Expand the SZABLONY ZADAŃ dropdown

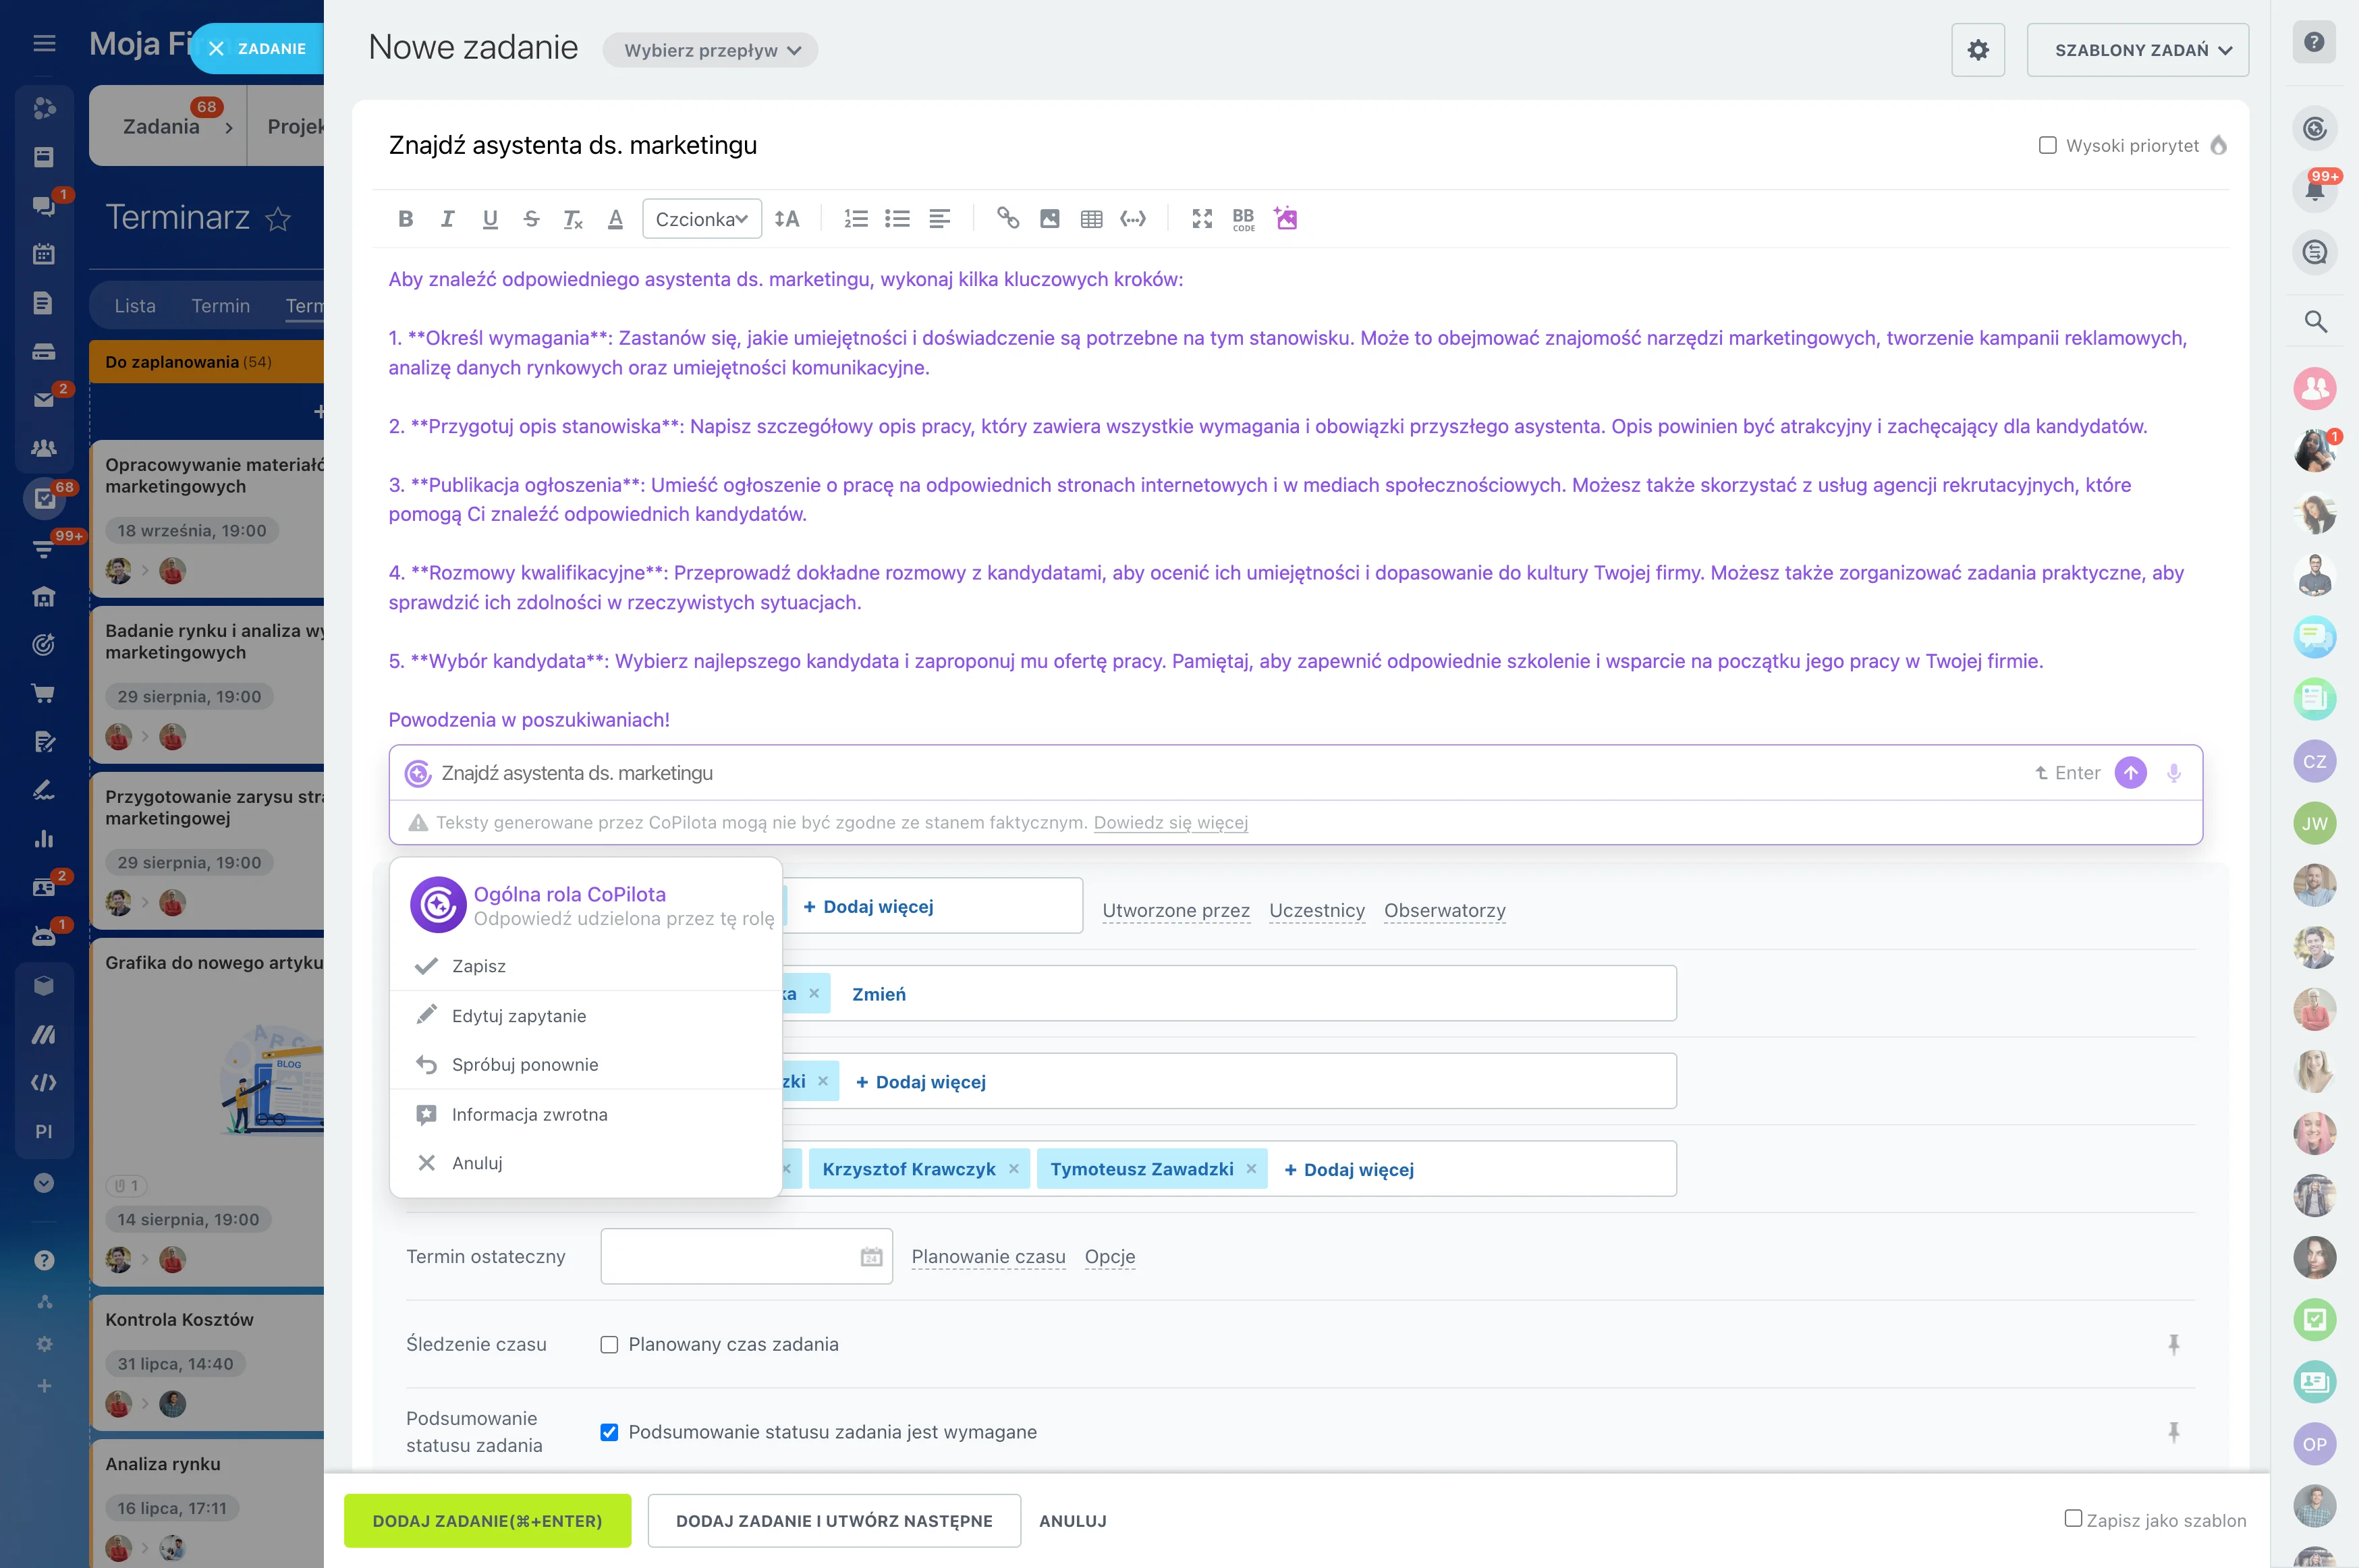click(x=2137, y=49)
